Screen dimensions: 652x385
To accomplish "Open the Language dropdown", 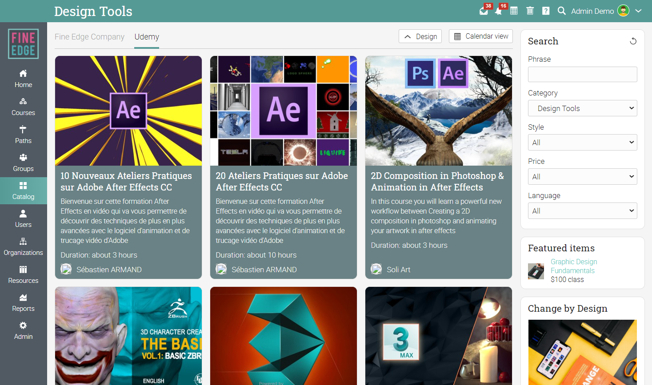I will (582, 211).
